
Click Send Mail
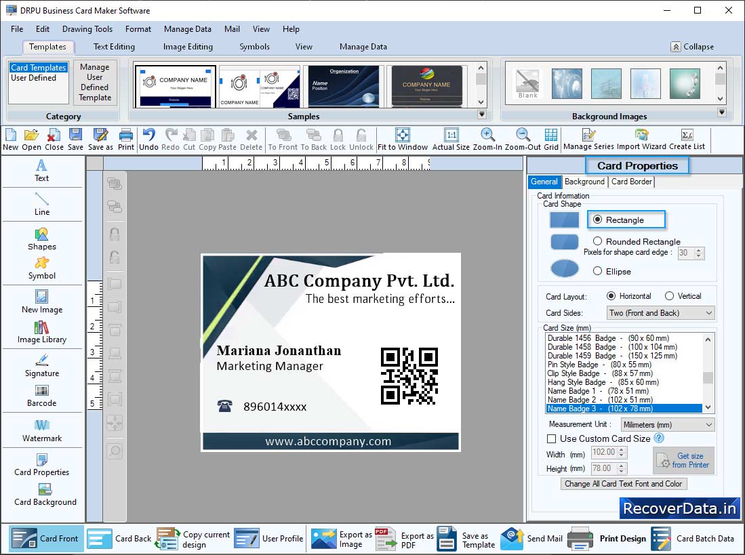pyautogui.click(x=531, y=538)
